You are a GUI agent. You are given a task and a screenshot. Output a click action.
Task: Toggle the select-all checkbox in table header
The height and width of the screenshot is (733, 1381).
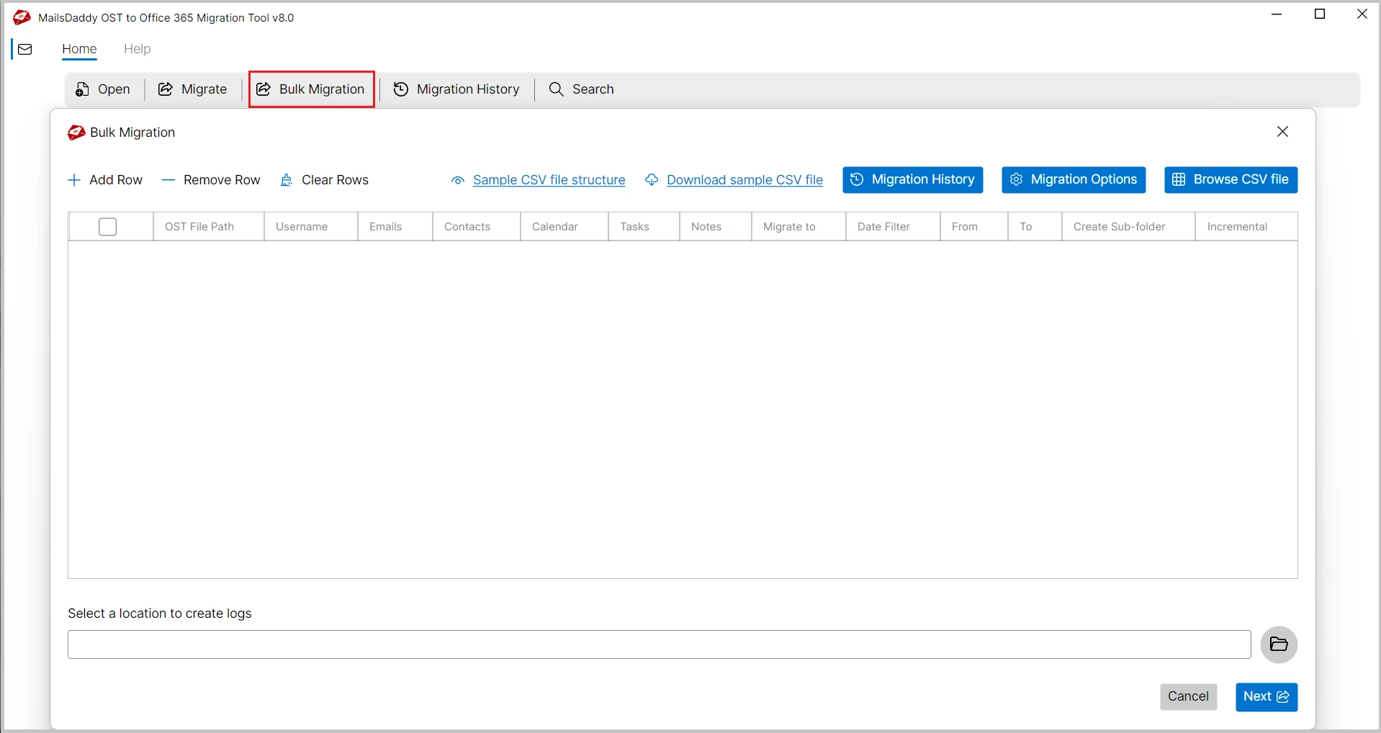pyautogui.click(x=107, y=227)
